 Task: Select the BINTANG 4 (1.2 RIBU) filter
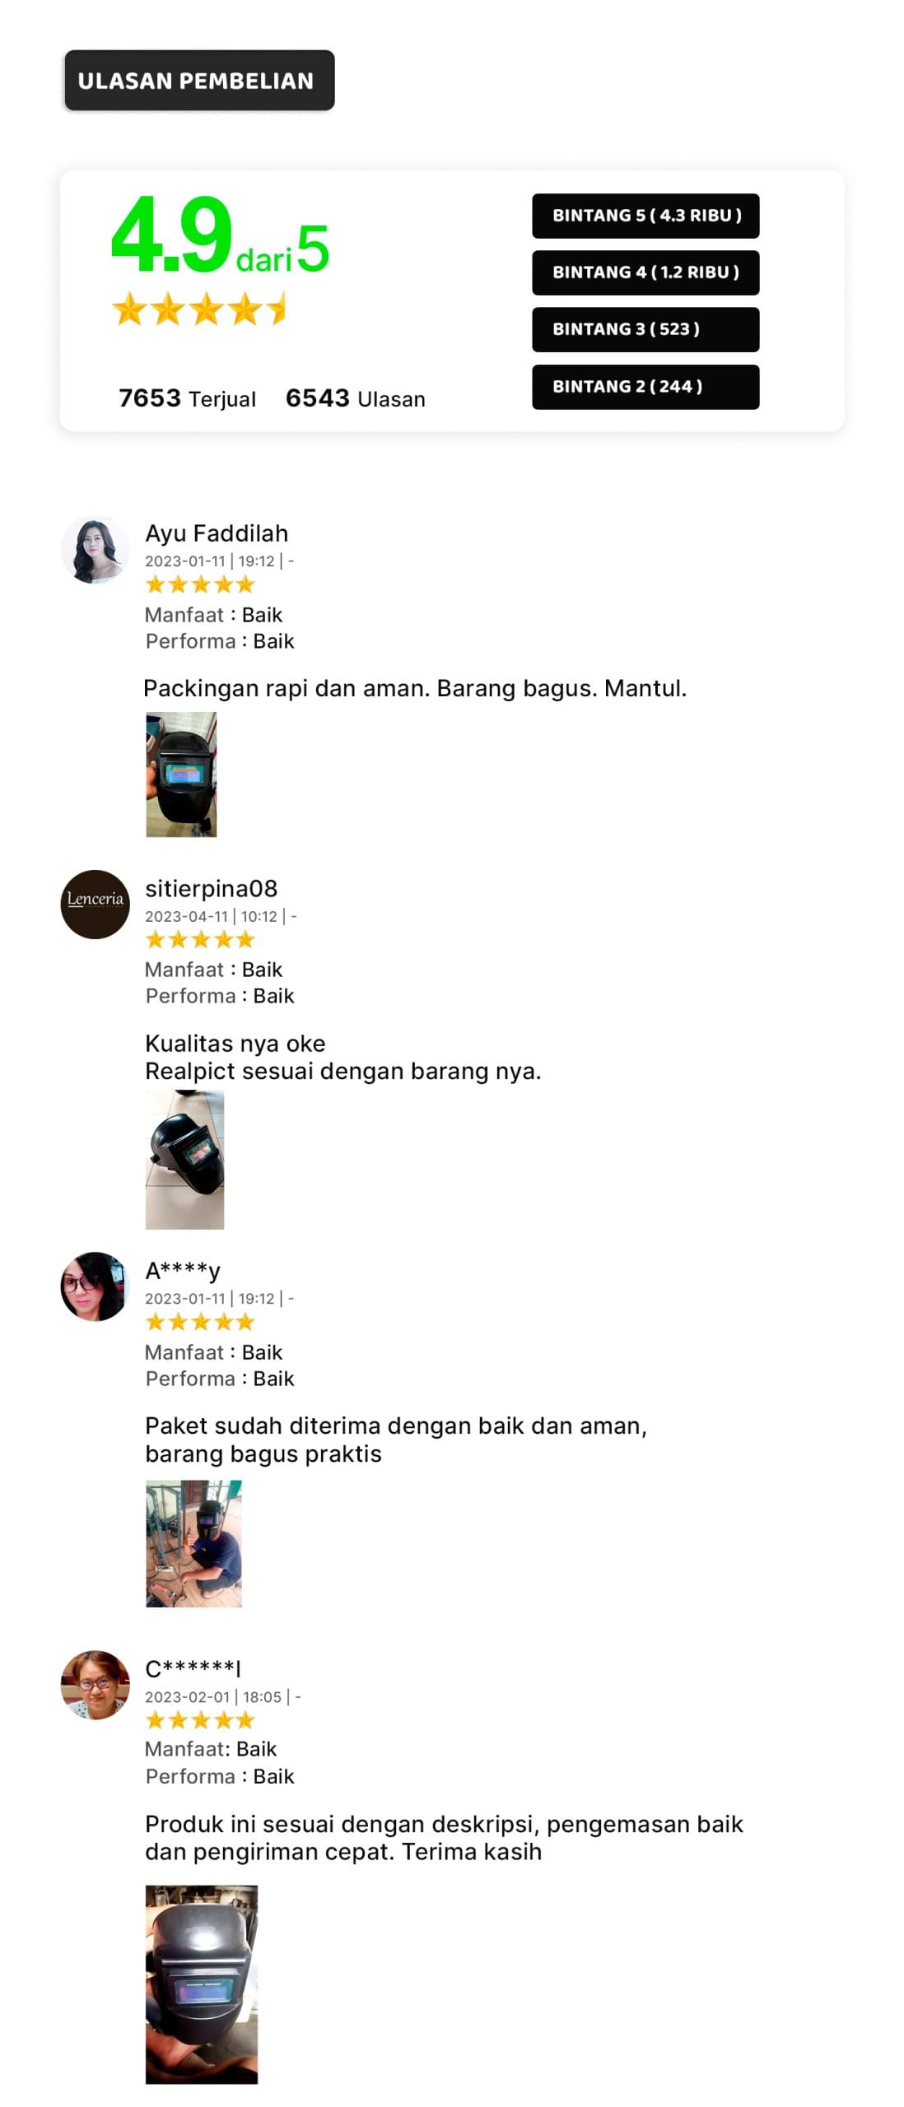tap(645, 272)
